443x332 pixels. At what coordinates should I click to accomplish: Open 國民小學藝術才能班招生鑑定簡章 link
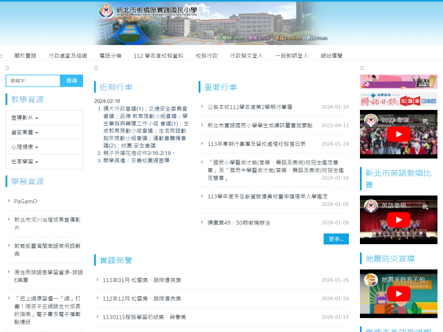click(275, 170)
